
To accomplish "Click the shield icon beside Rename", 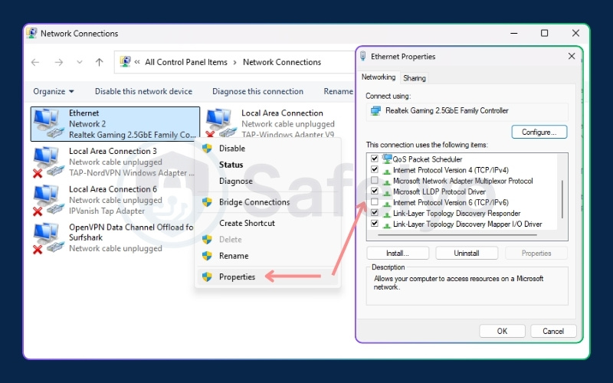I will 207,256.
